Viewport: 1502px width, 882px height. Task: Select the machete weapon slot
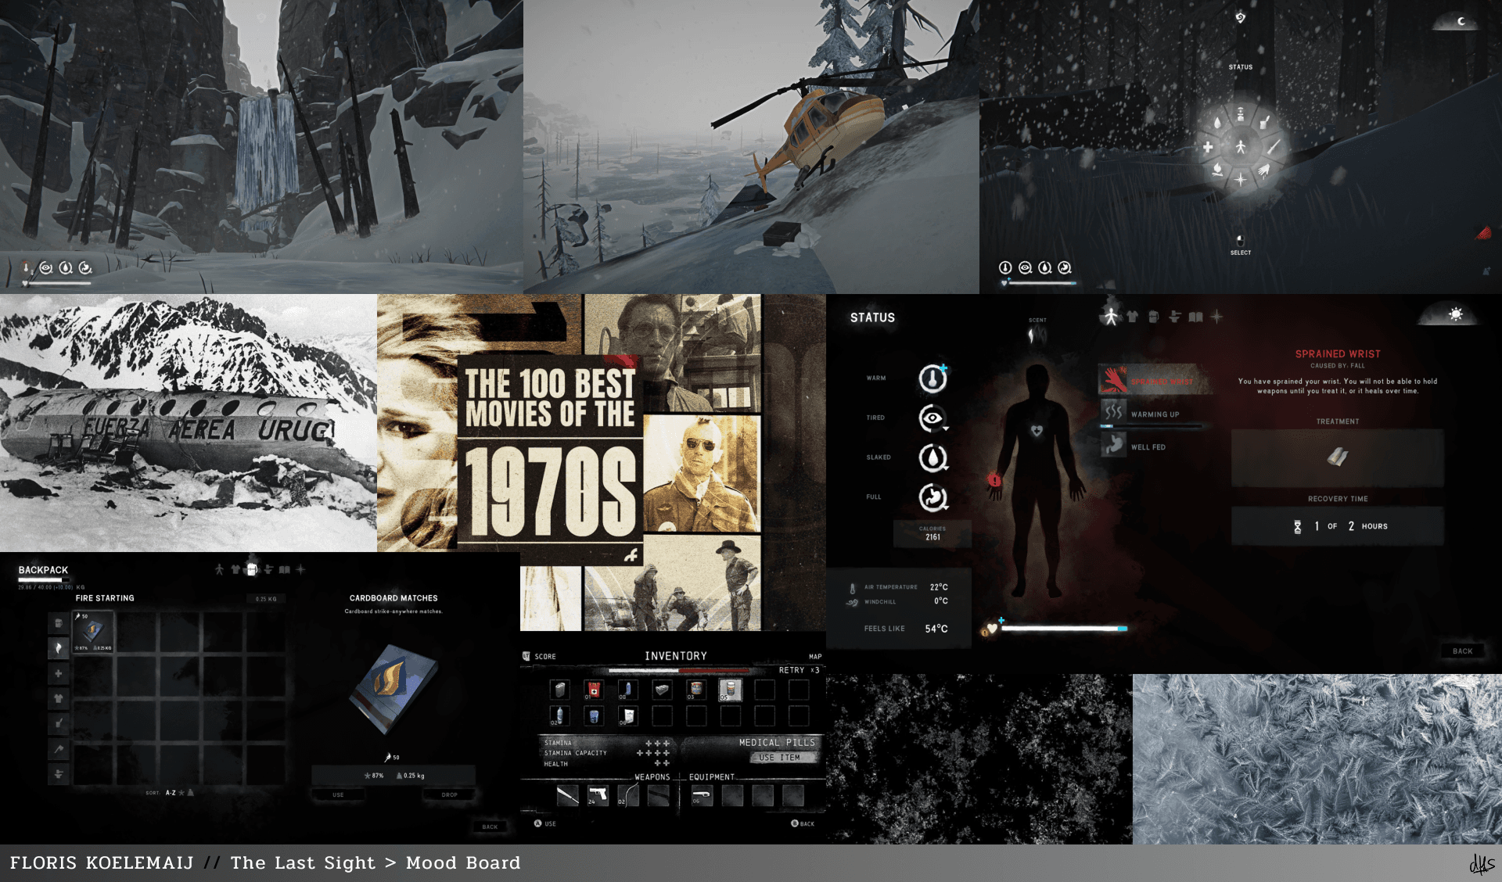point(567,795)
